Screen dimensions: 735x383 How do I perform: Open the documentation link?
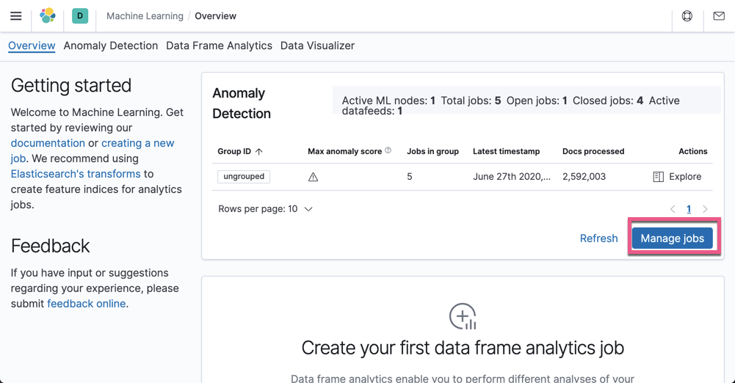point(48,143)
